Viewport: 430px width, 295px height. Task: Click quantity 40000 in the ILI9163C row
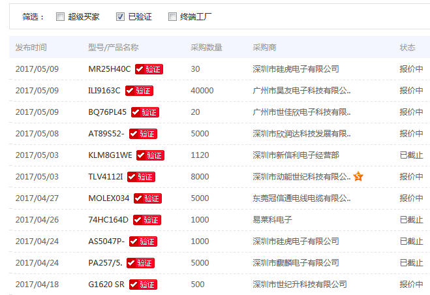coord(202,91)
